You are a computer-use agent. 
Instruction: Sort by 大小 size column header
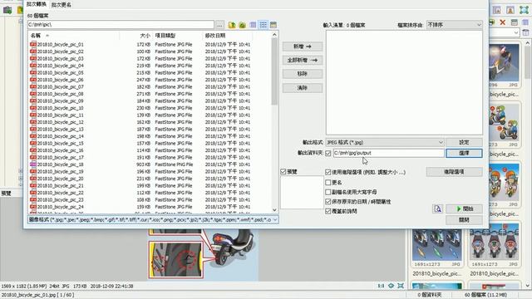pos(145,36)
